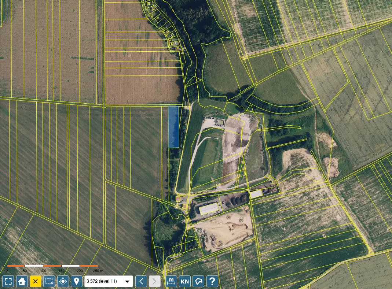Click the white-roofed warehouse building parcel

coord(209,209)
